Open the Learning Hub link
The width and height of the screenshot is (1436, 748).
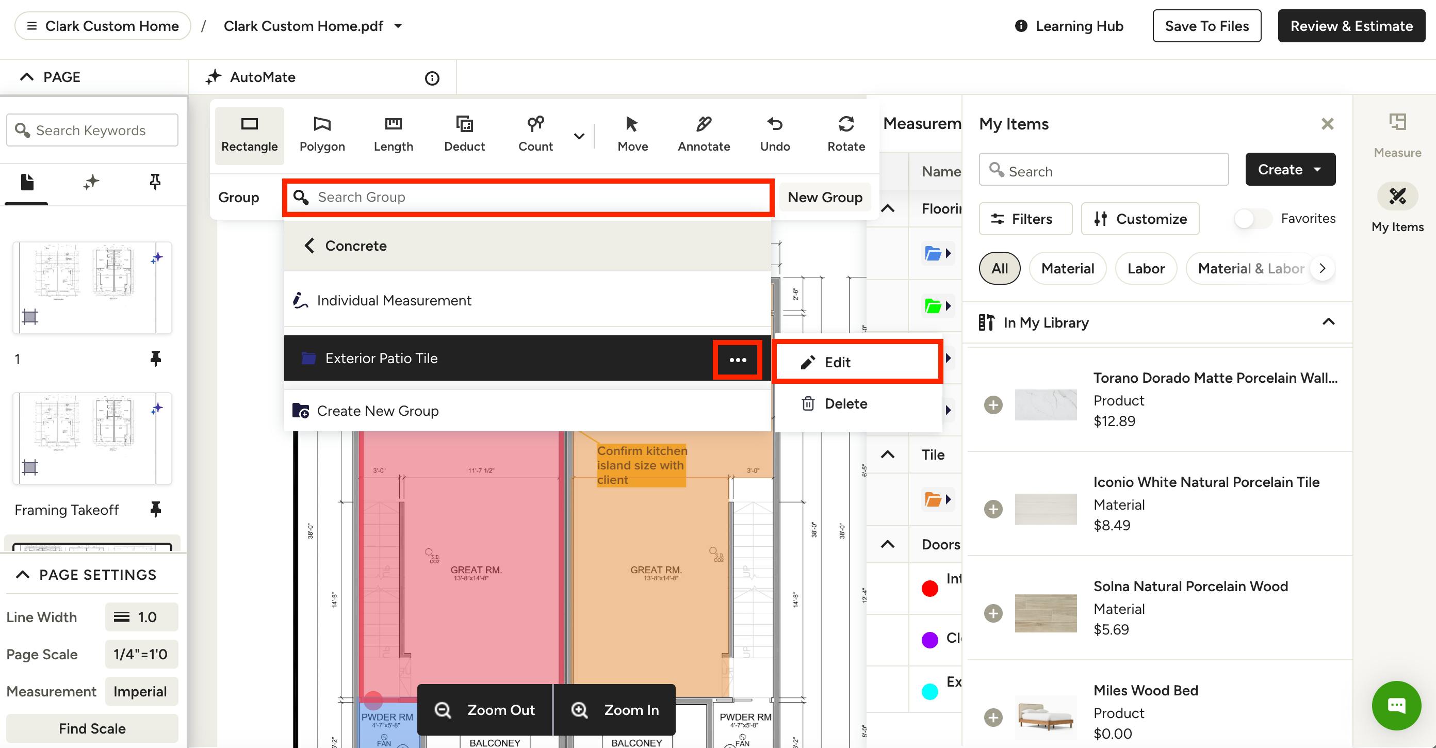click(1069, 26)
